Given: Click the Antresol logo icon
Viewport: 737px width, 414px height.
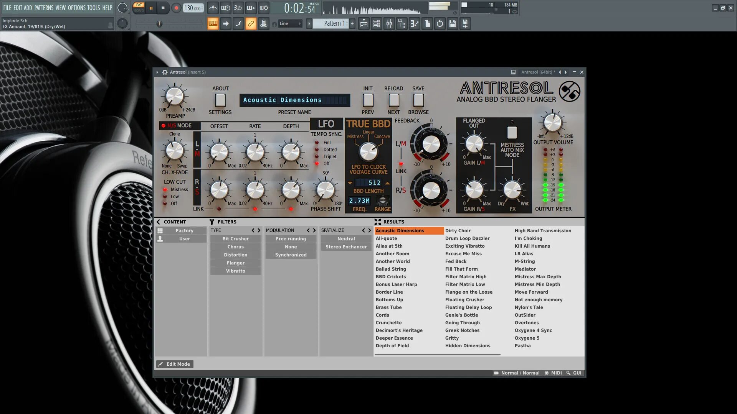Looking at the screenshot, I should click(x=569, y=92).
